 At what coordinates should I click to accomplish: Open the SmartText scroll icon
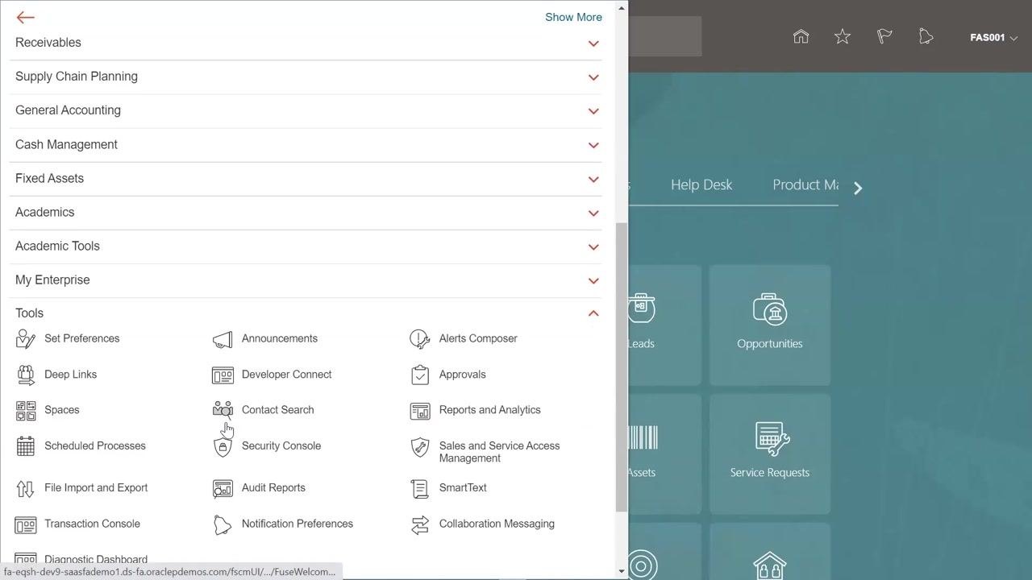(420, 488)
